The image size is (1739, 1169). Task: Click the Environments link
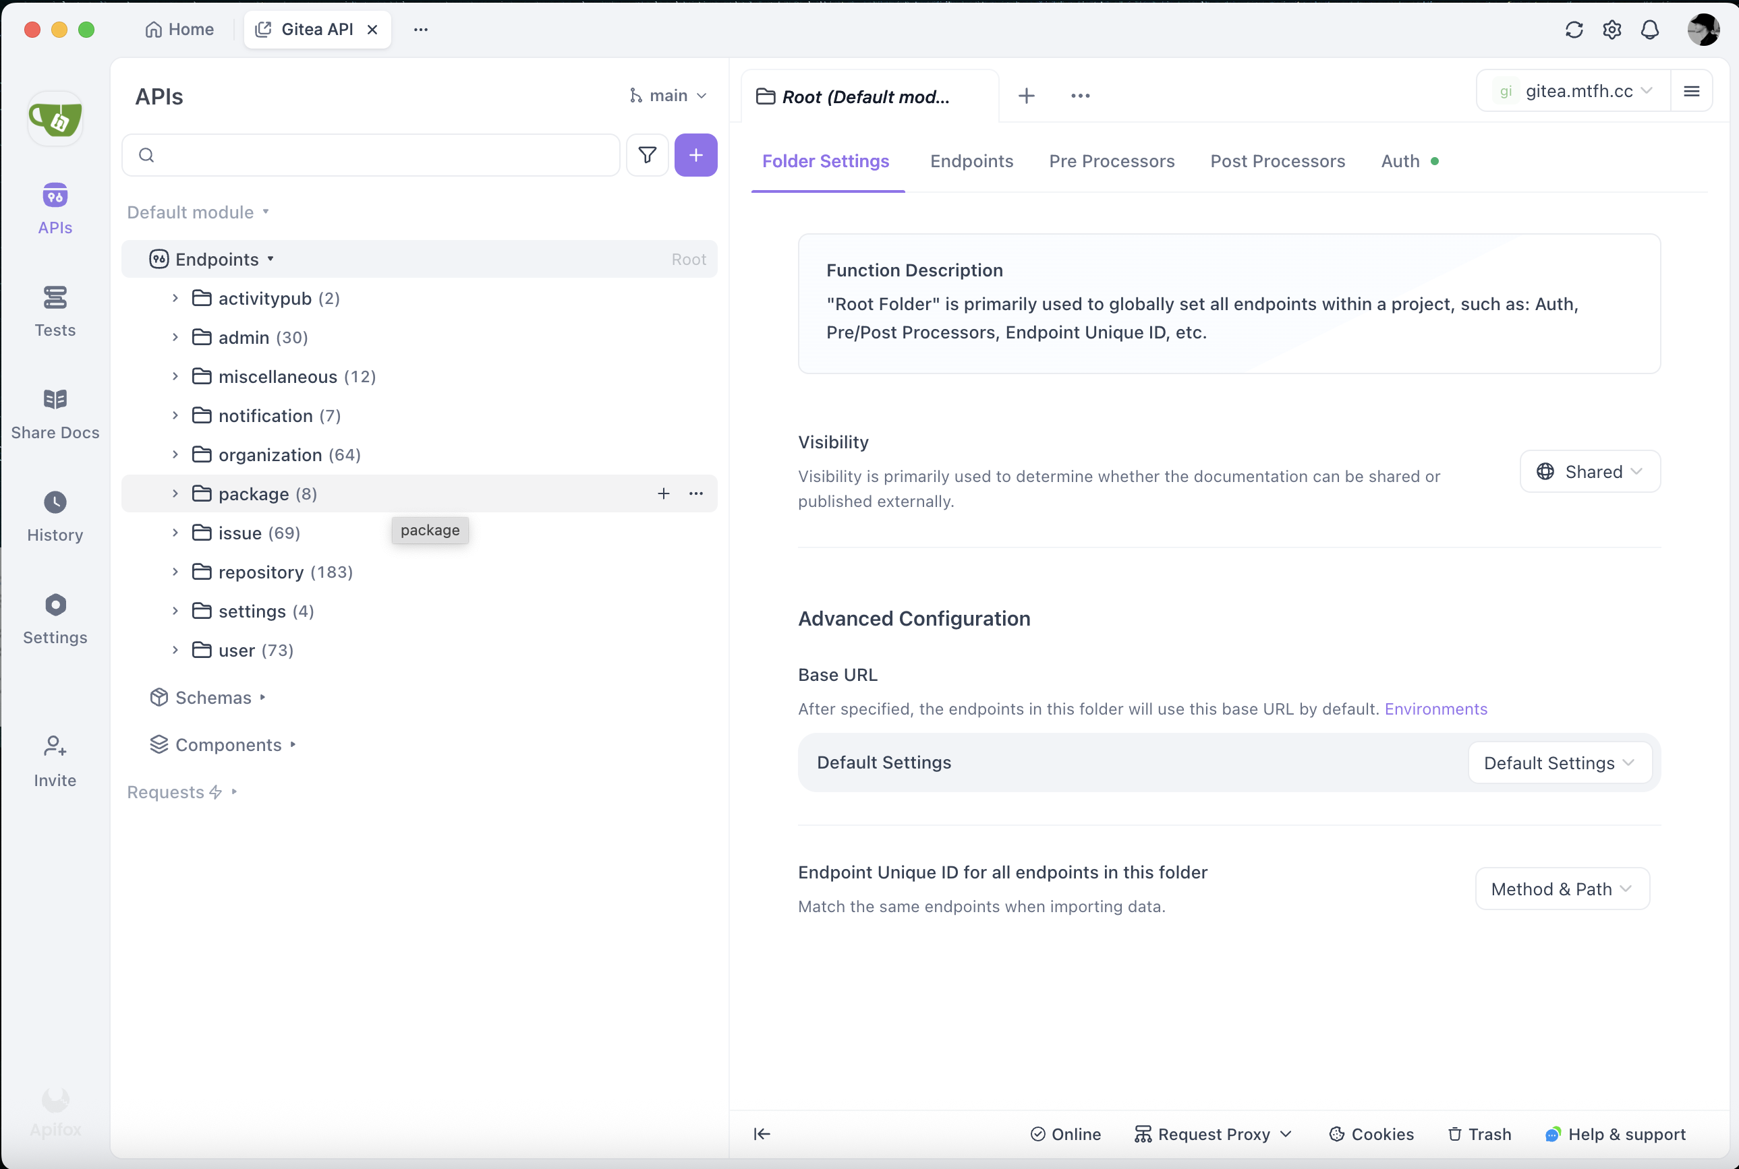pos(1435,709)
